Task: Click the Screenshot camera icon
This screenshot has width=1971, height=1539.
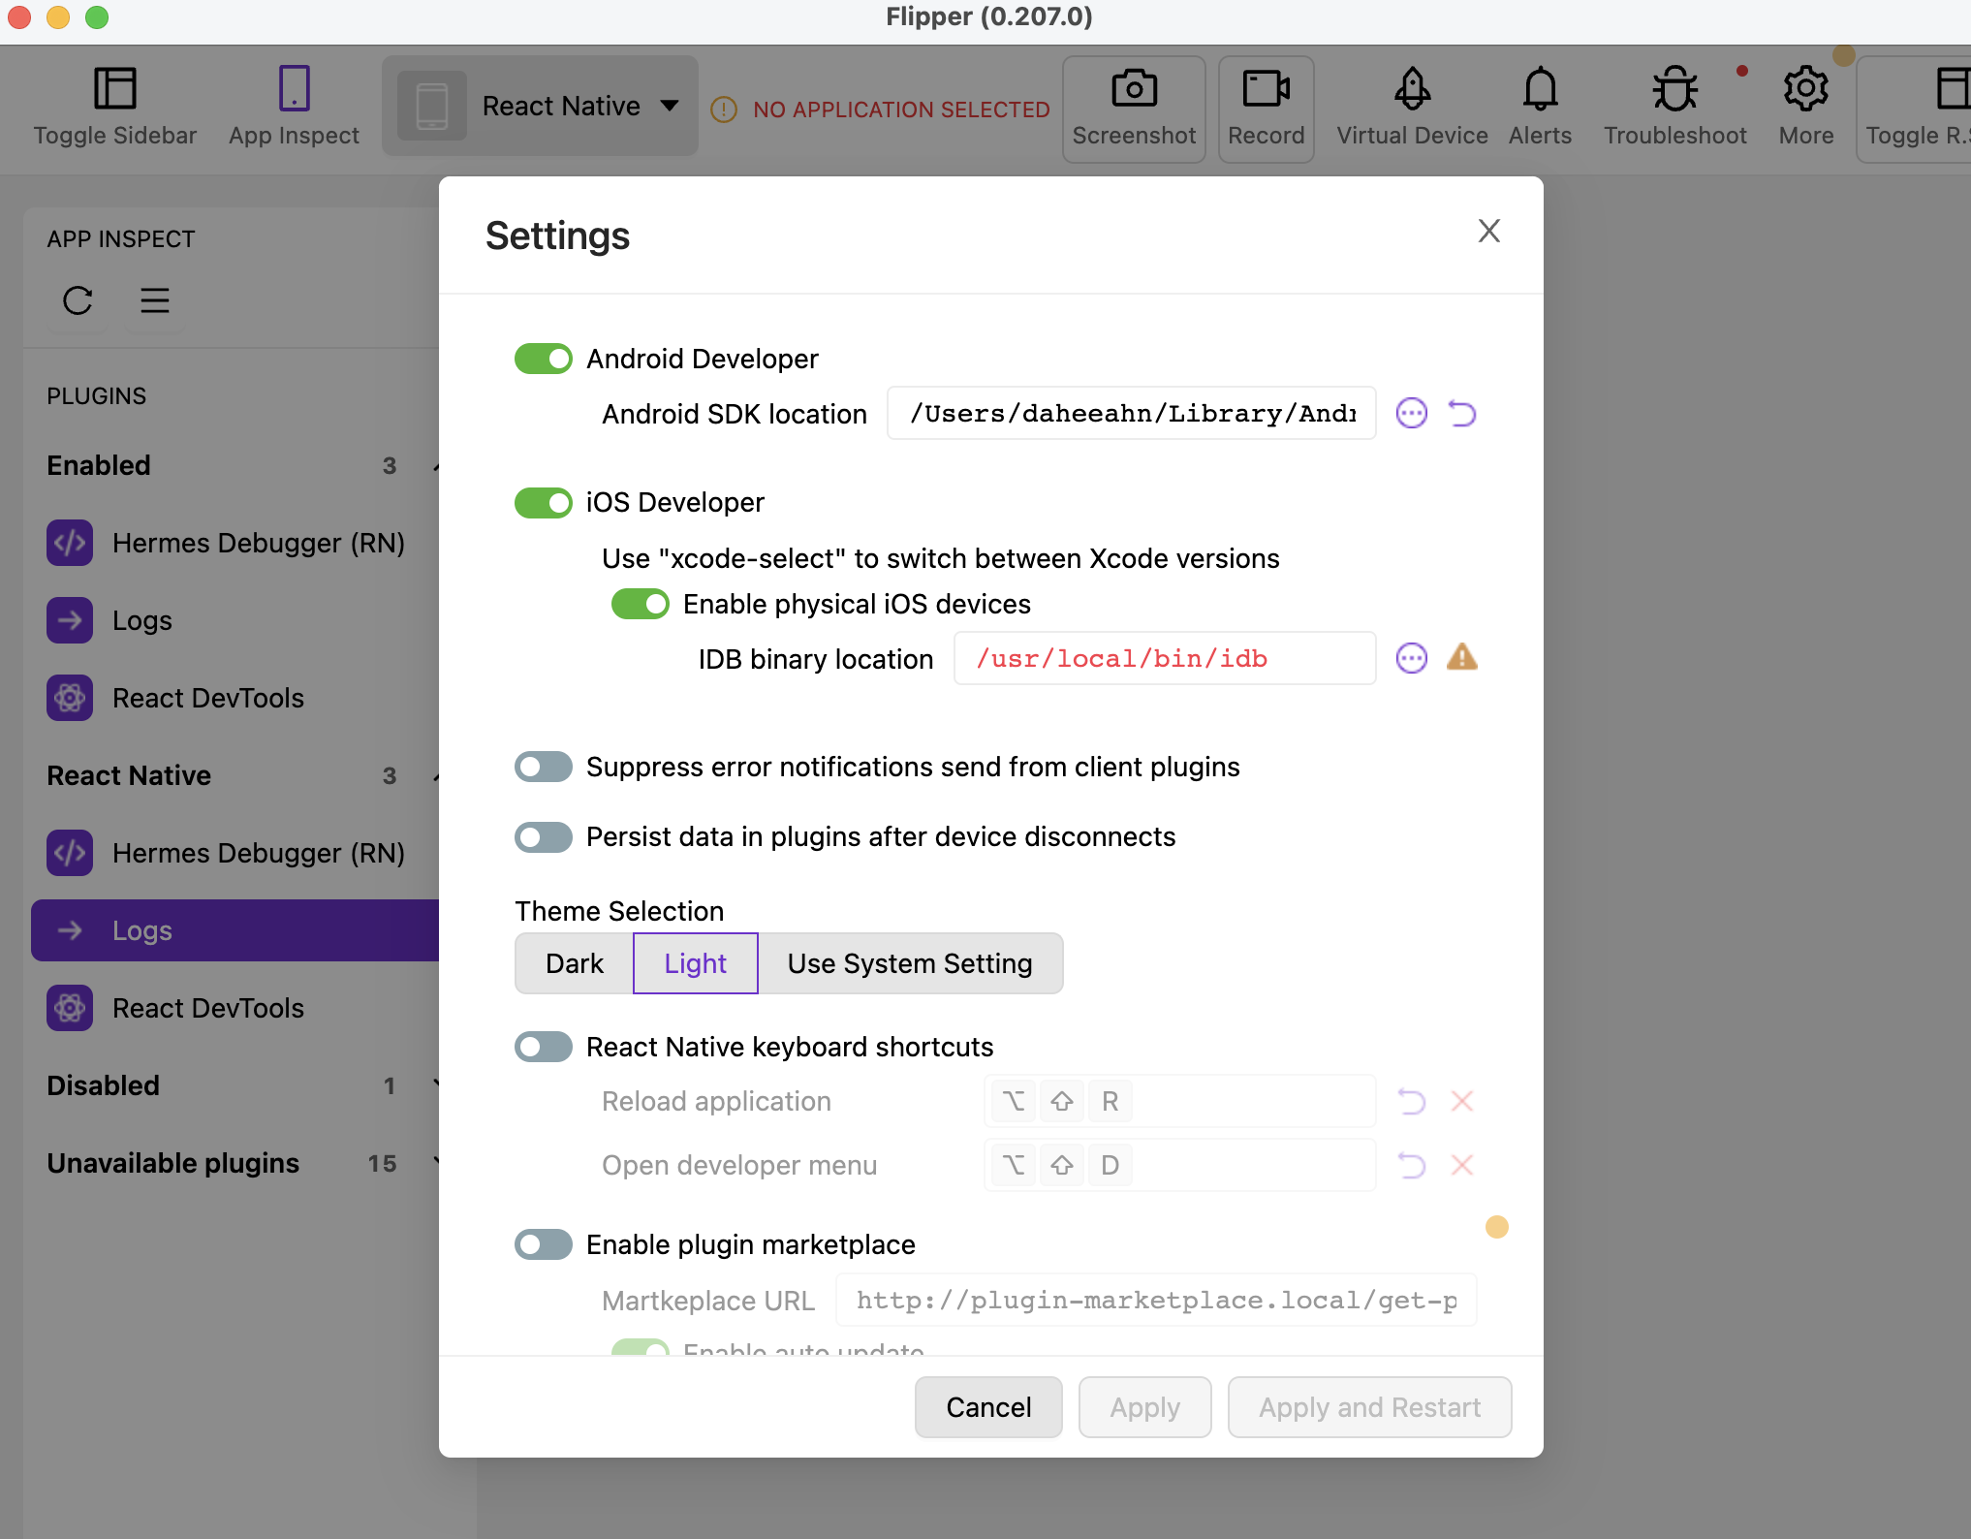Action: click(x=1134, y=89)
